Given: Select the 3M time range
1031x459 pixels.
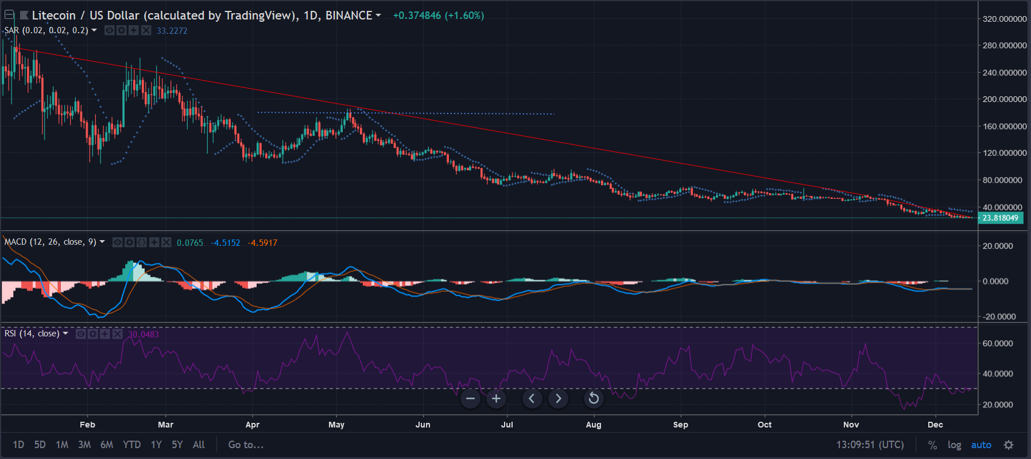Looking at the screenshot, I should [84, 445].
